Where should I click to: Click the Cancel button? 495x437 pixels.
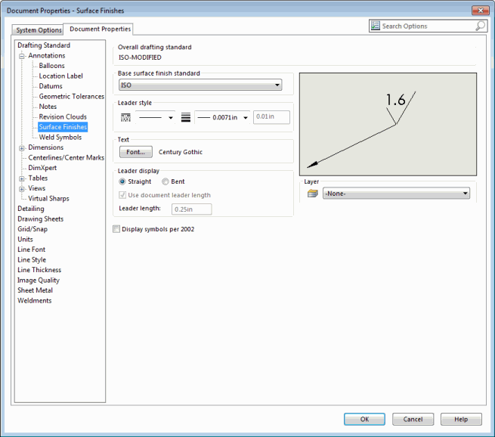pos(413,419)
